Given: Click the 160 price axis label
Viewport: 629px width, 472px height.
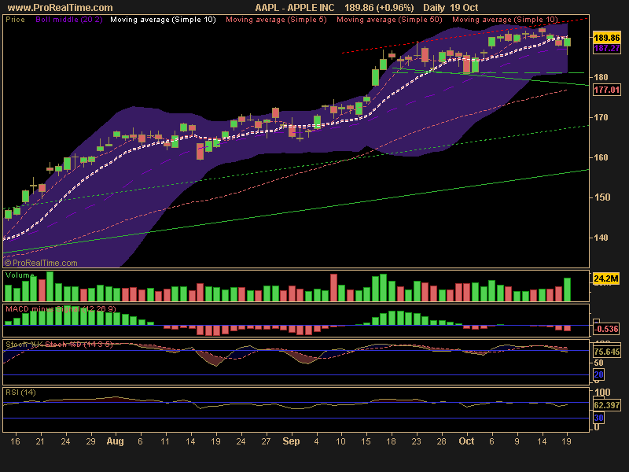Looking at the screenshot, I should coord(601,157).
